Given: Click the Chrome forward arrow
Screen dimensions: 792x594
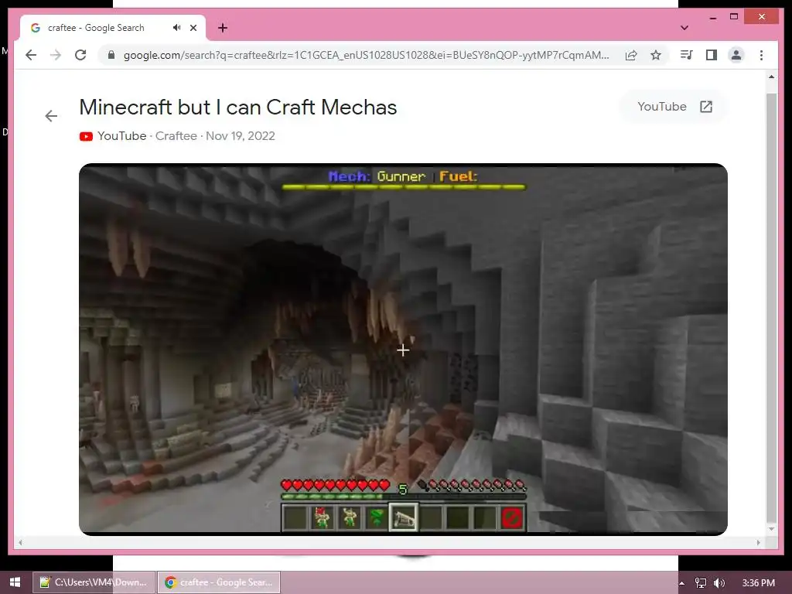Looking at the screenshot, I should [56, 55].
